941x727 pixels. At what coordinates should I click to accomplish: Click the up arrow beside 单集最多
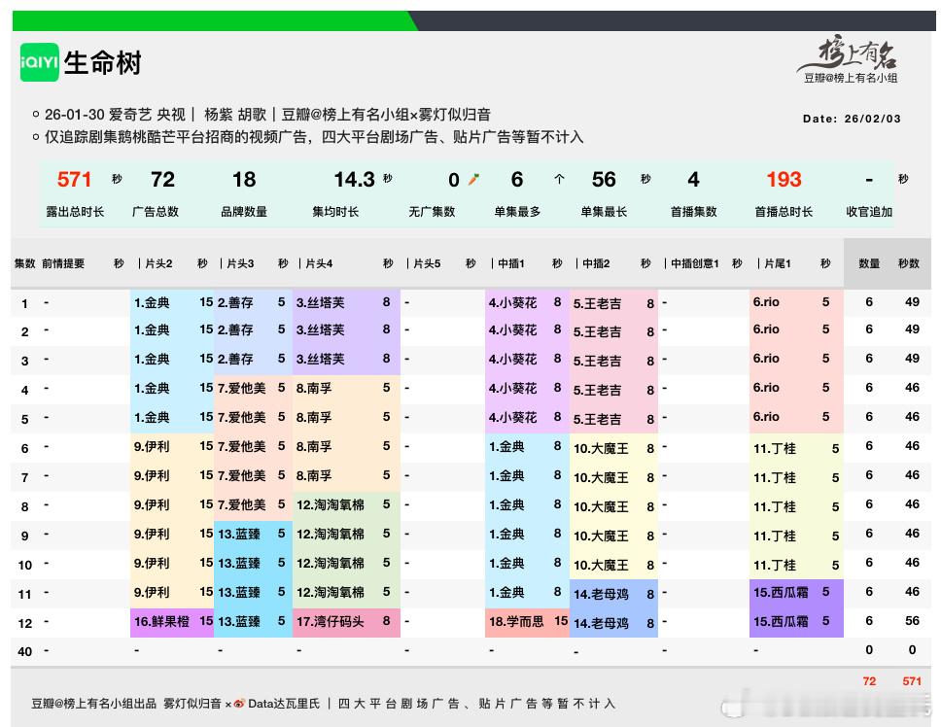click(x=559, y=179)
